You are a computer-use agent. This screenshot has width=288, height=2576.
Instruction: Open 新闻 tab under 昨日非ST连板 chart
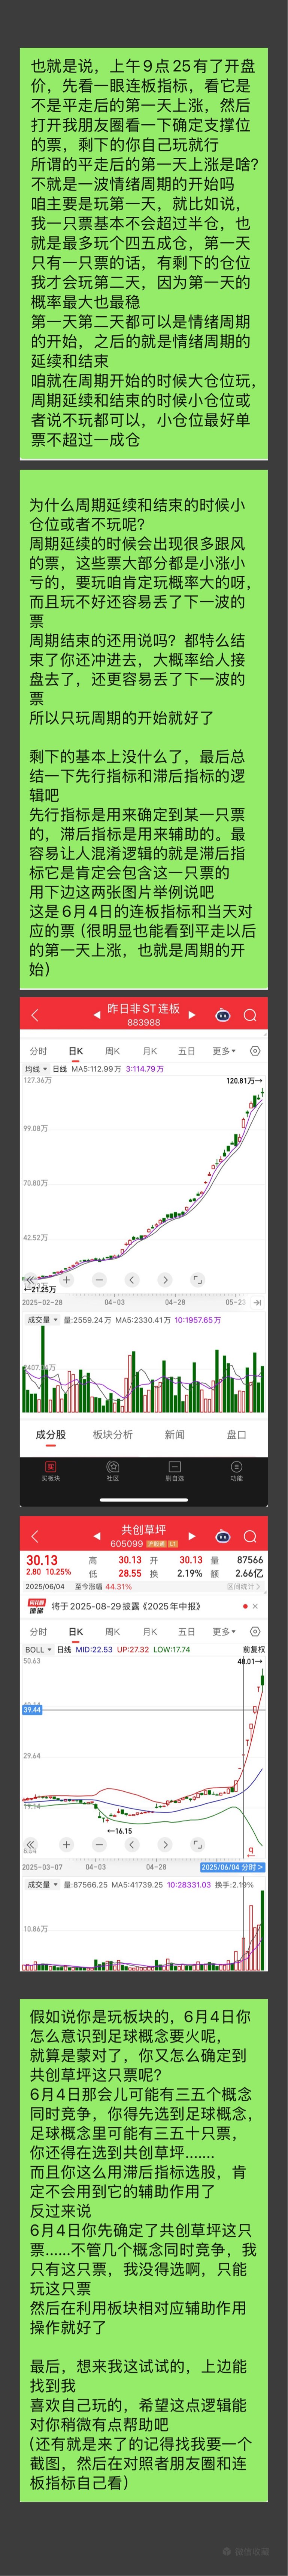point(175,1434)
